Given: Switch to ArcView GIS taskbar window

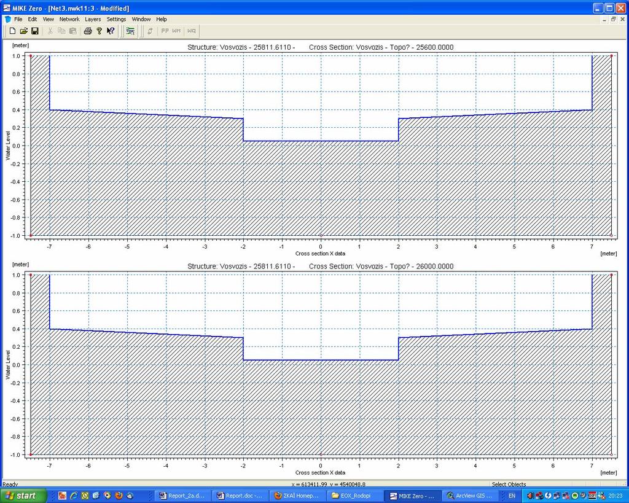Looking at the screenshot, I should (x=469, y=496).
